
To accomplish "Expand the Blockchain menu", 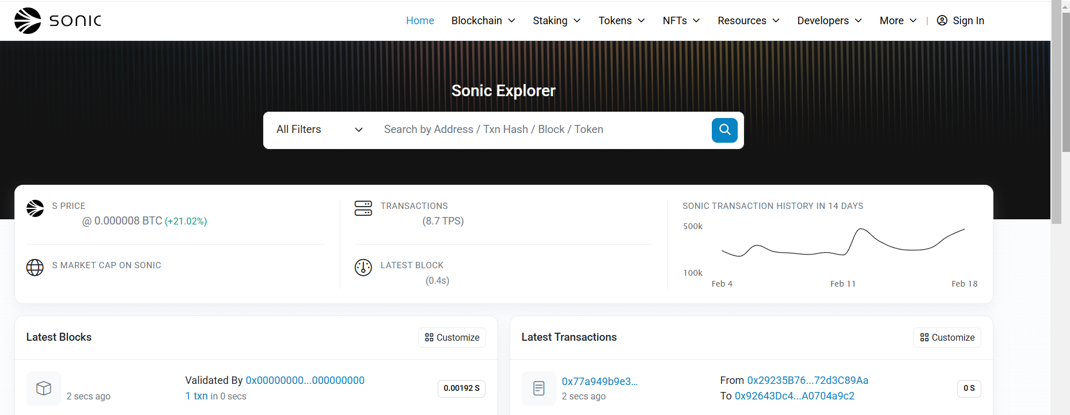I will click(x=483, y=21).
